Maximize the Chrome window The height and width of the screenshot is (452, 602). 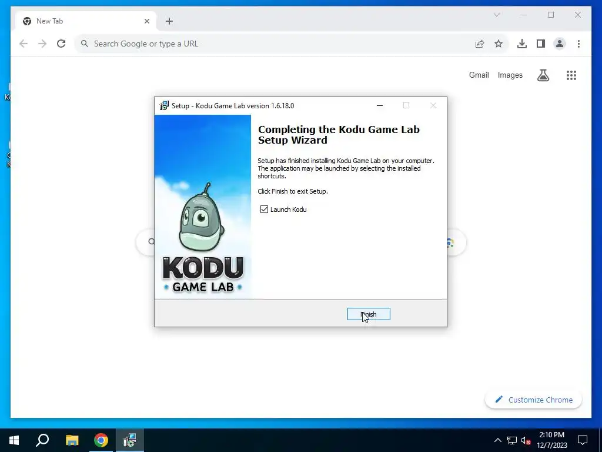551,15
